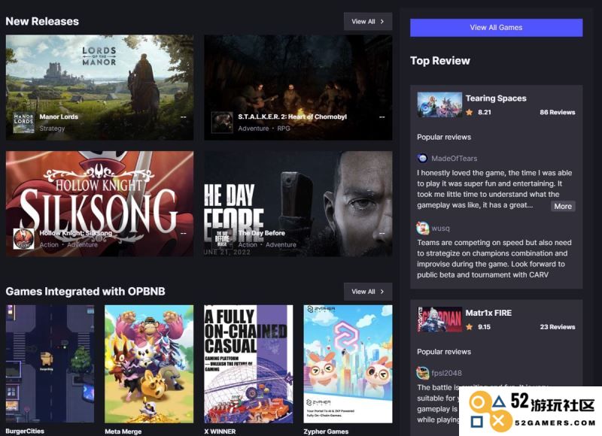This screenshot has width=602, height=436.
Task: Click the "S.T.A.L.K.E.R. 2: Heart of Chornobyl" title
Action: pos(292,117)
